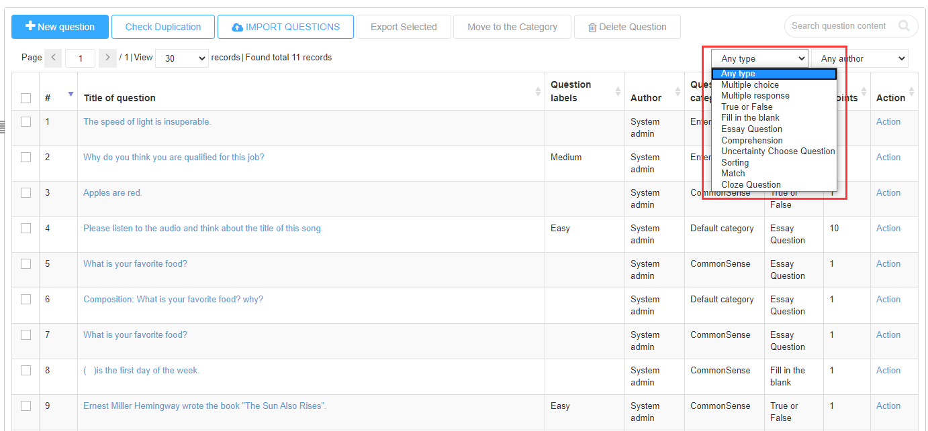
Task: Check the checkbox for row 9
Action: [x=26, y=406]
